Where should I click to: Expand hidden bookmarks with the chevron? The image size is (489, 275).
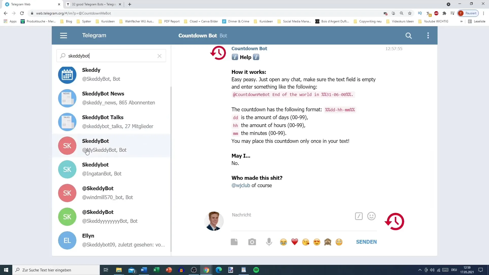[x=461, y=21]
